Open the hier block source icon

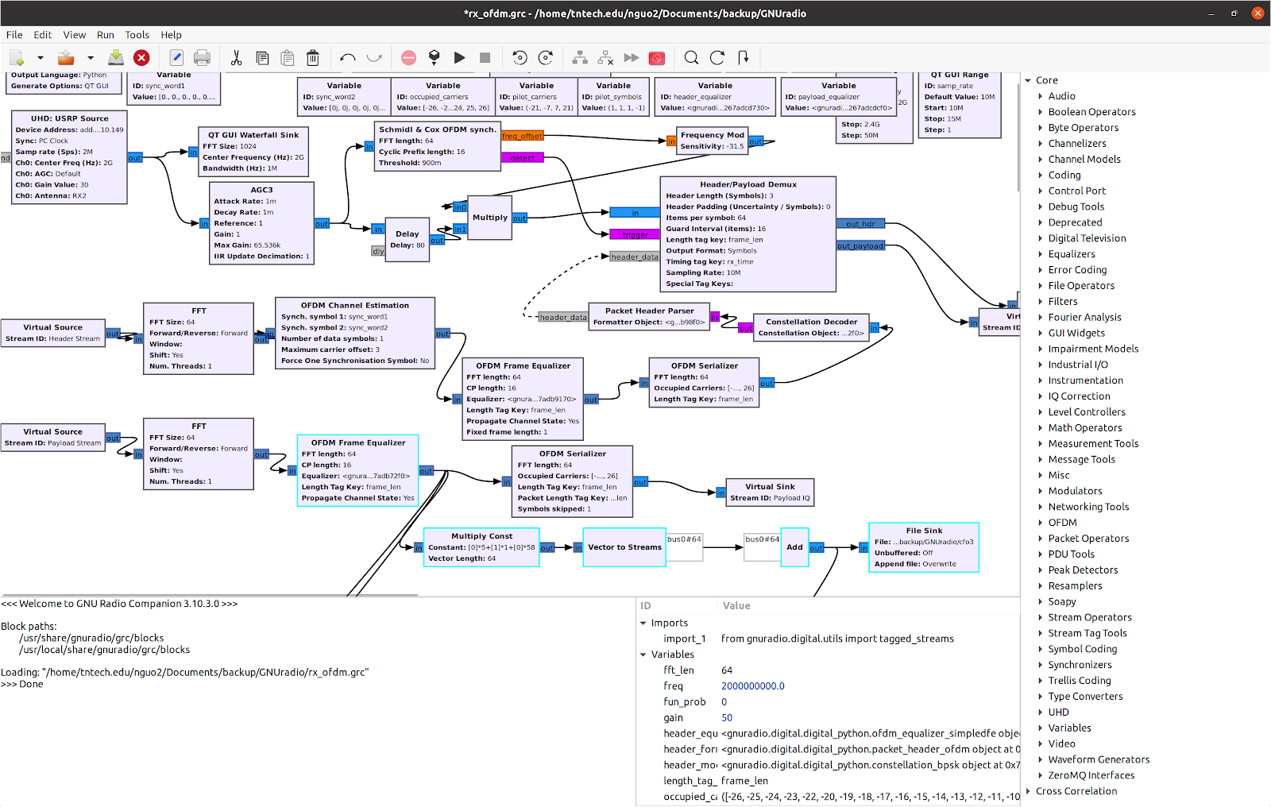click(743, 57)
